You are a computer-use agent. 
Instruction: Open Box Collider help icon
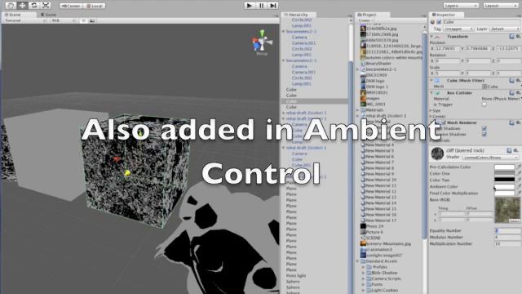pos(511,92)
